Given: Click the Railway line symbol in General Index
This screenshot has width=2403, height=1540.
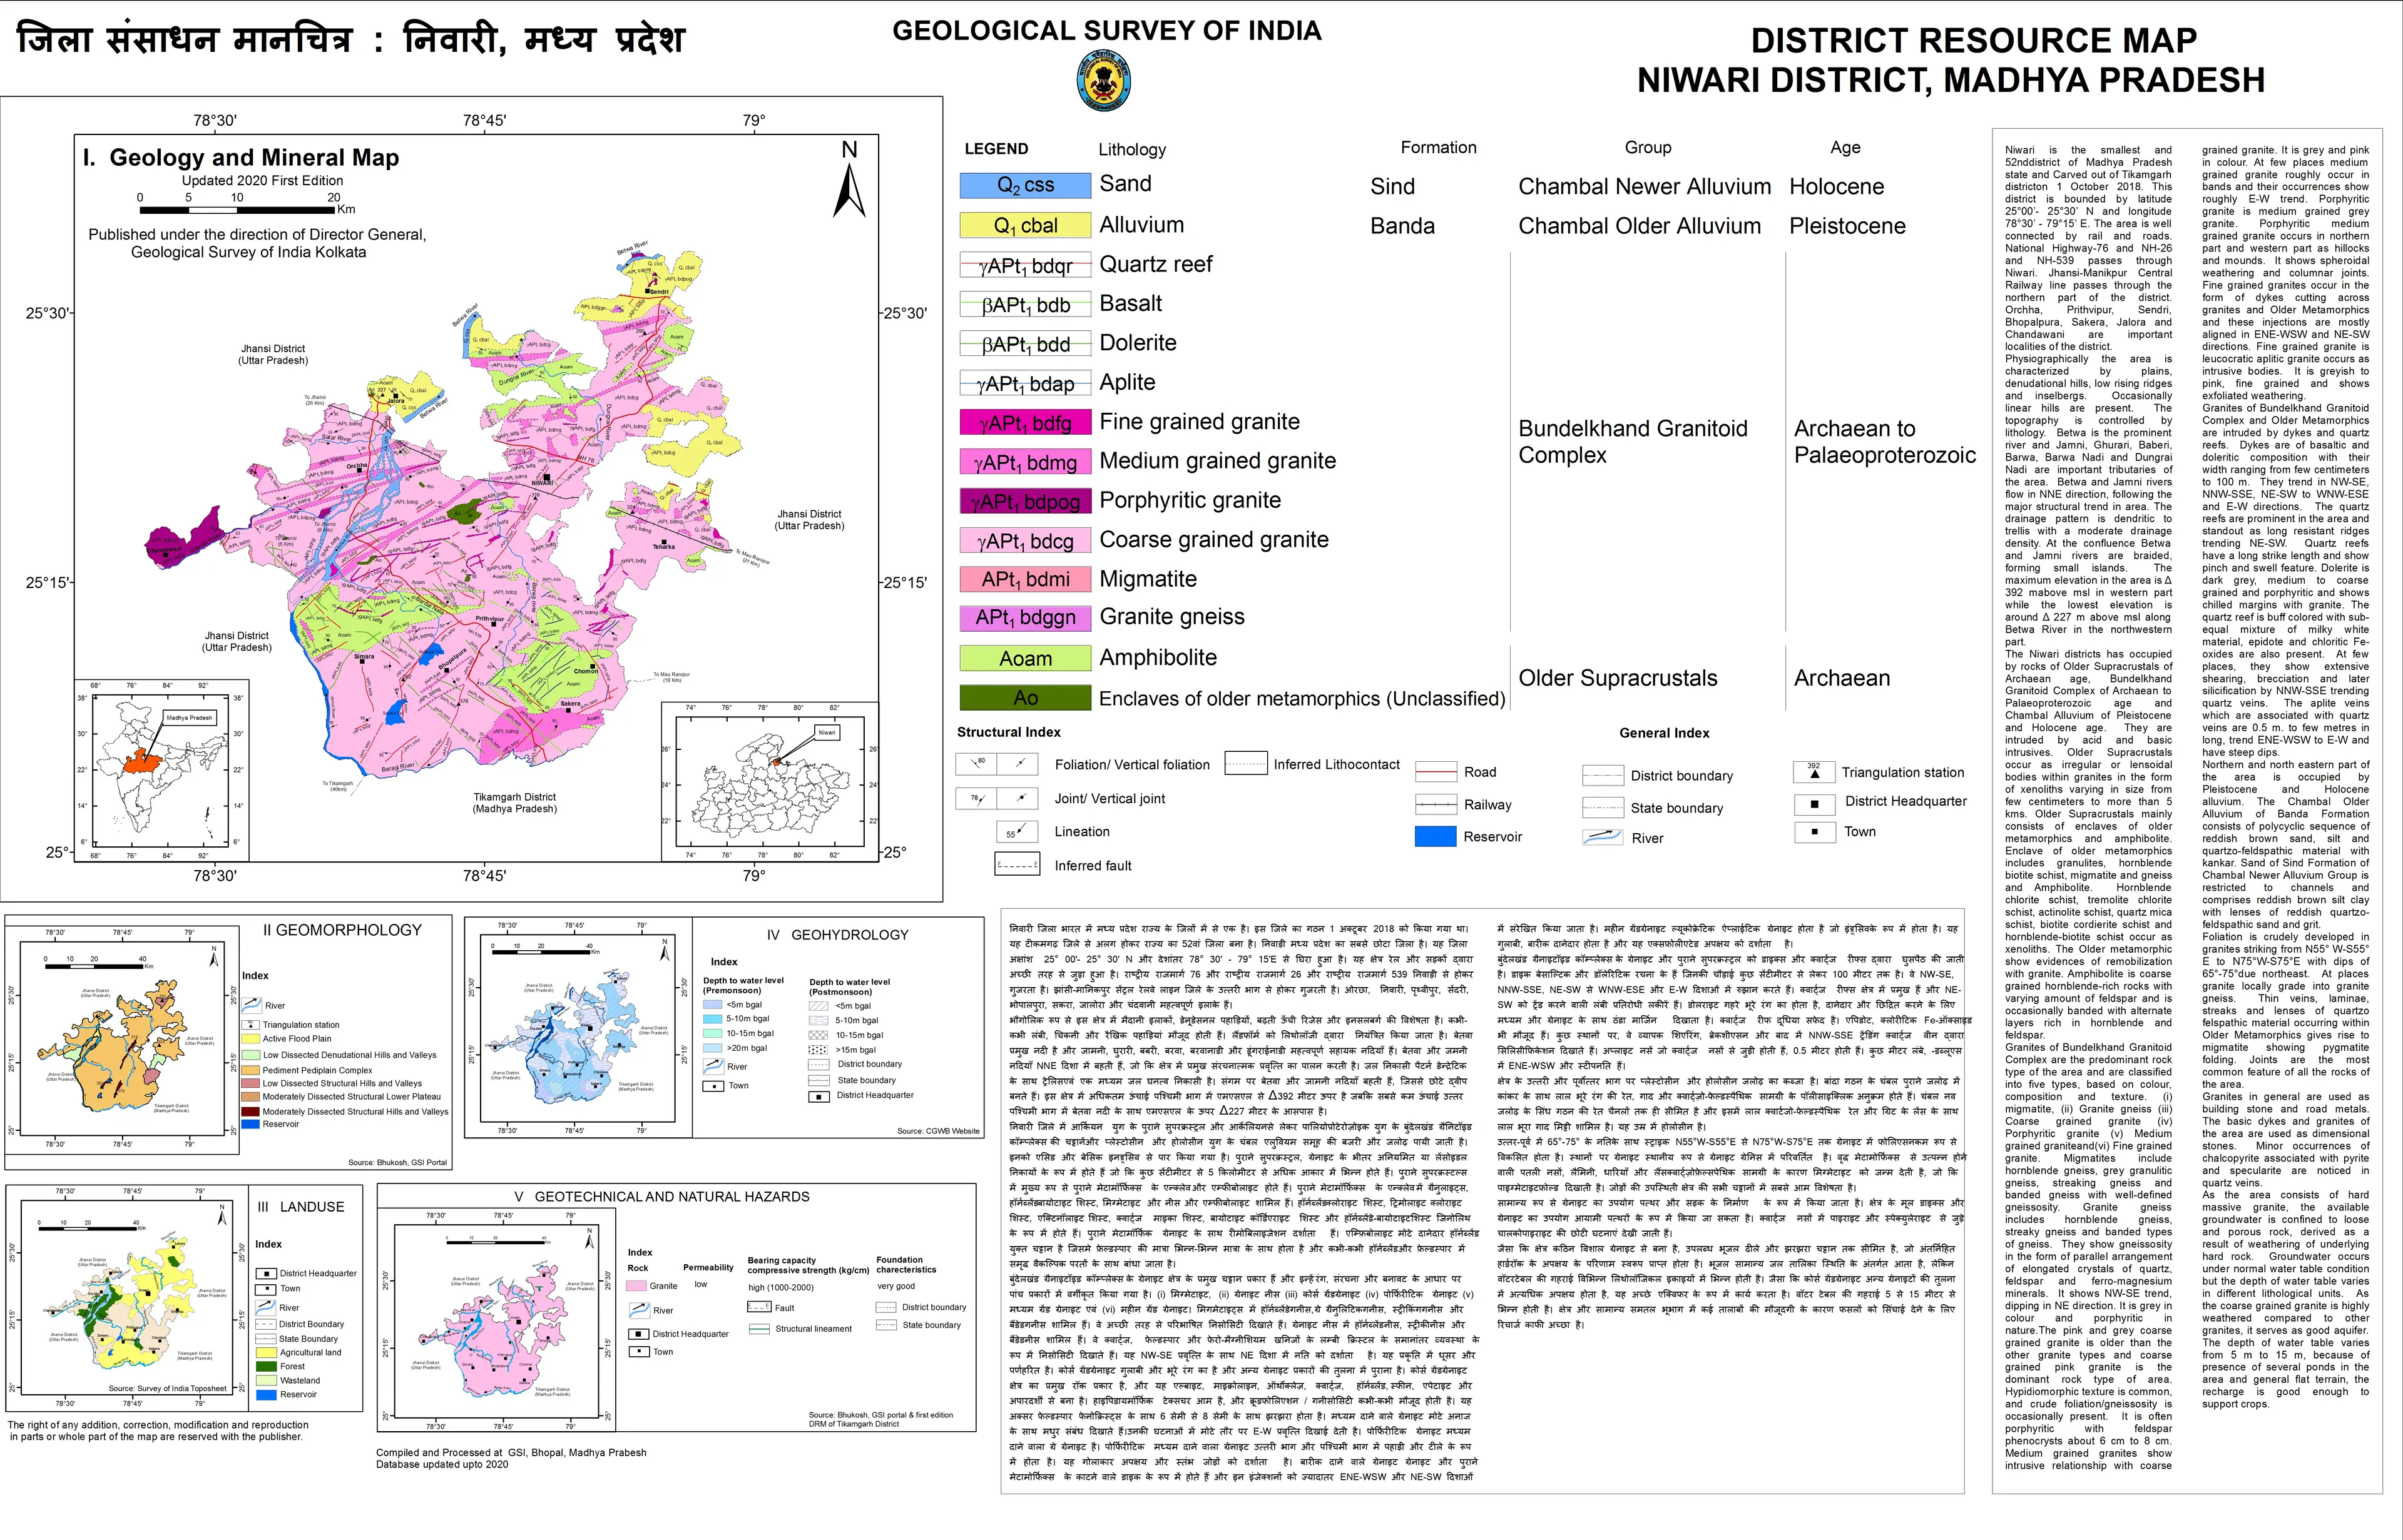Looking at the screenshot, I should coord(1436,804).
